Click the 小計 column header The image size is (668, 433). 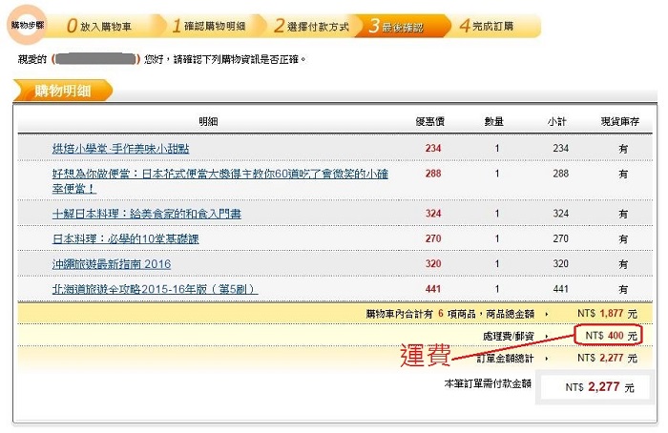pos(556,122)
